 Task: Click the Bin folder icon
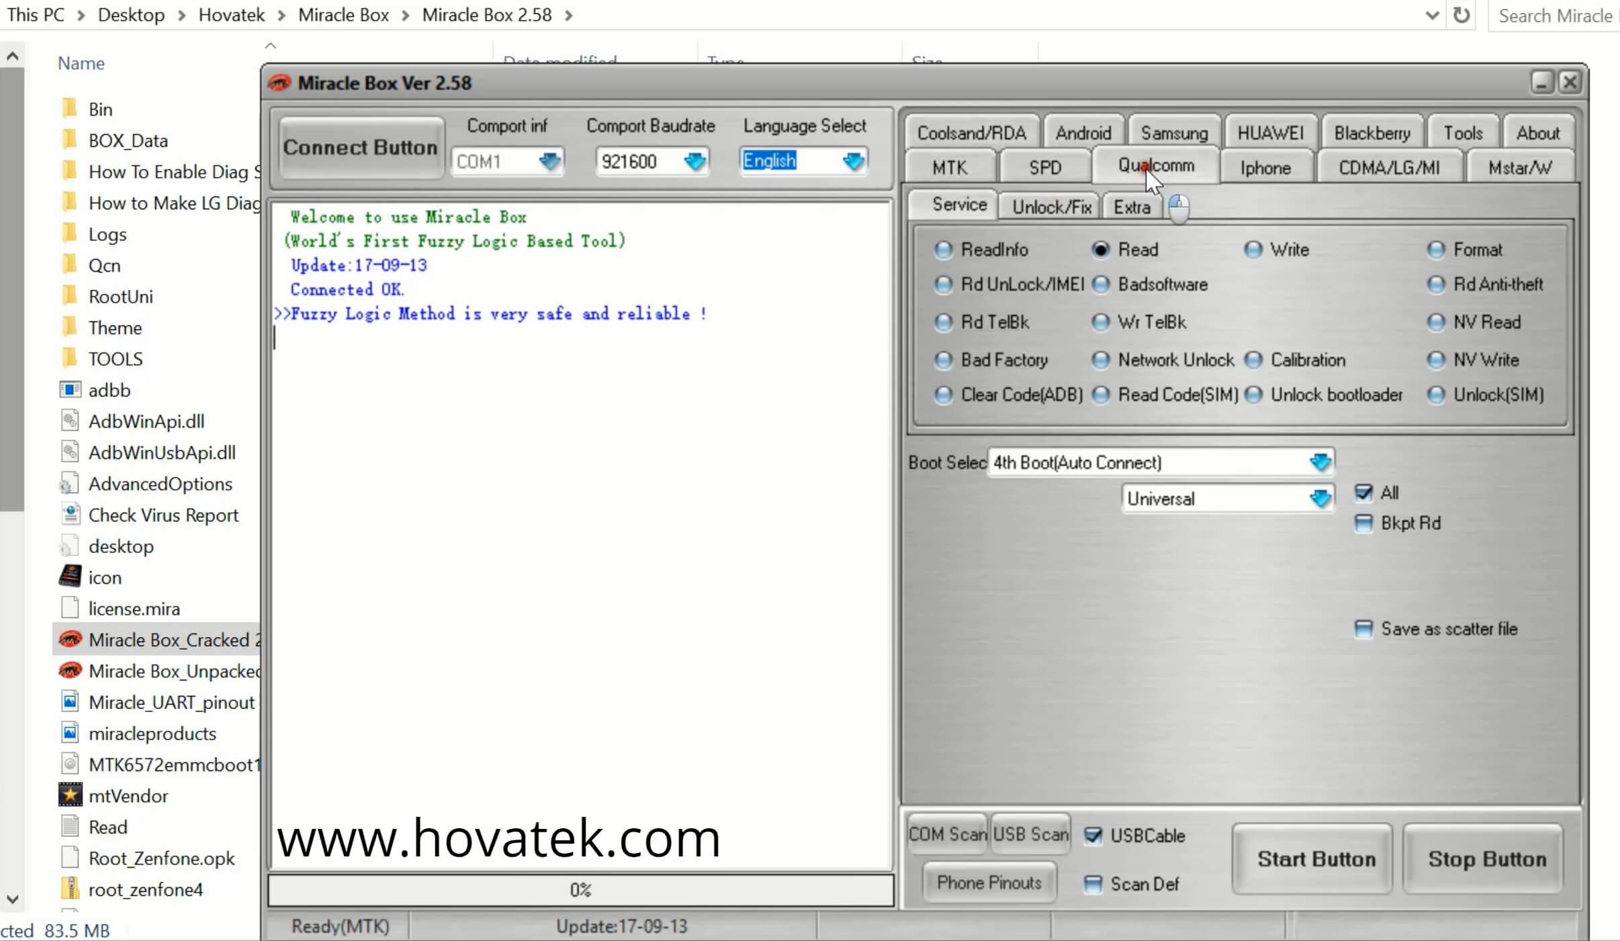point(69,108)
